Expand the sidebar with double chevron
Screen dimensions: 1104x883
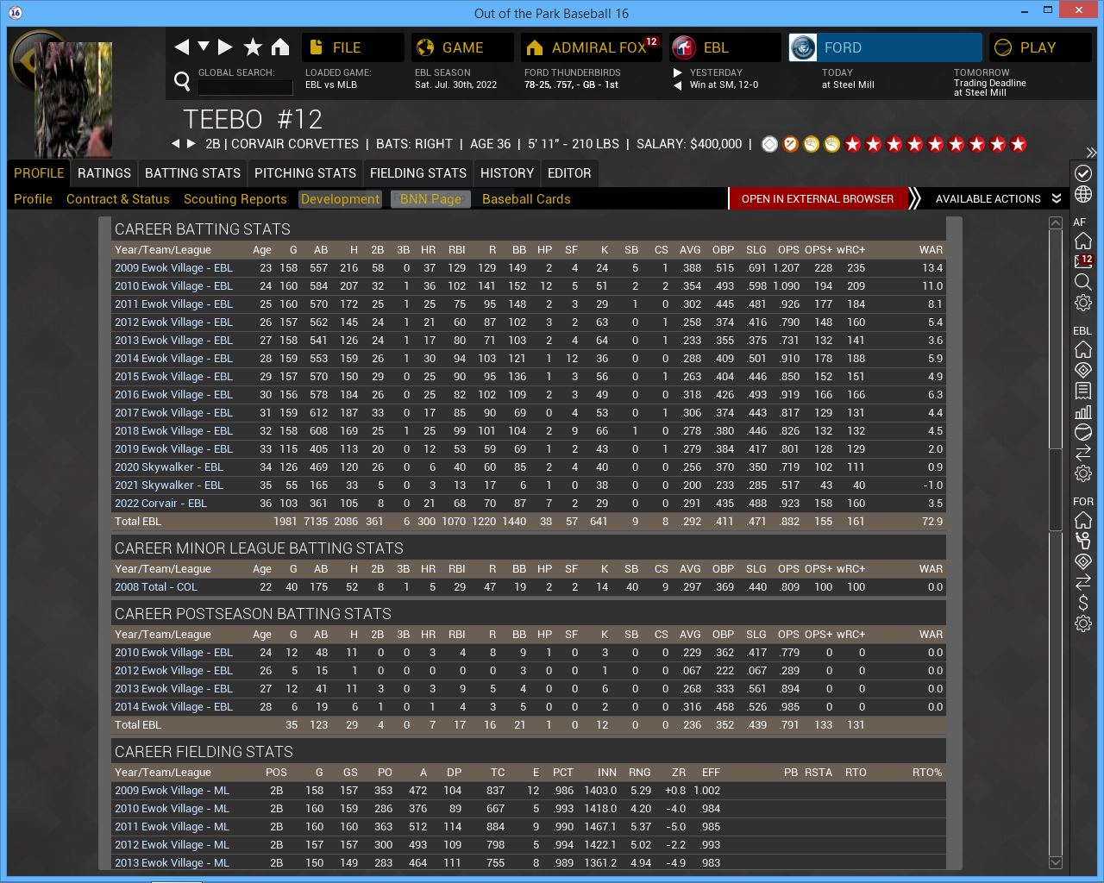click(x=1091, y=153)
